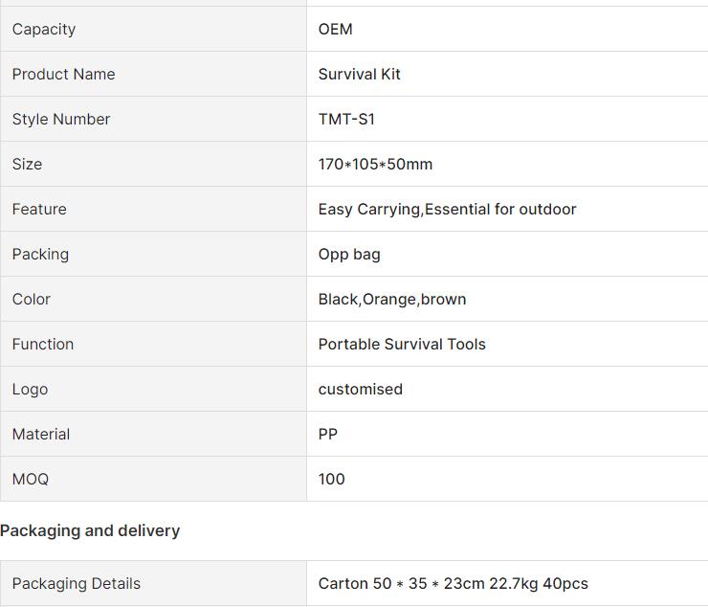Image resolution: width=708 pixels, height=607 pixels.
Task: Click the "Product Name" label
Action: 63,74
